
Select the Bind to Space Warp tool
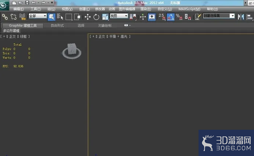pyautogui.click(x=22, y=17)
